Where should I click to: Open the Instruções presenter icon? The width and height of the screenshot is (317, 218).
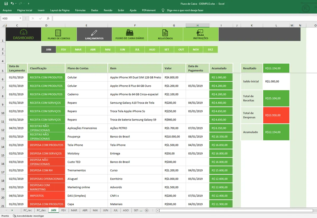pos(200,33)
